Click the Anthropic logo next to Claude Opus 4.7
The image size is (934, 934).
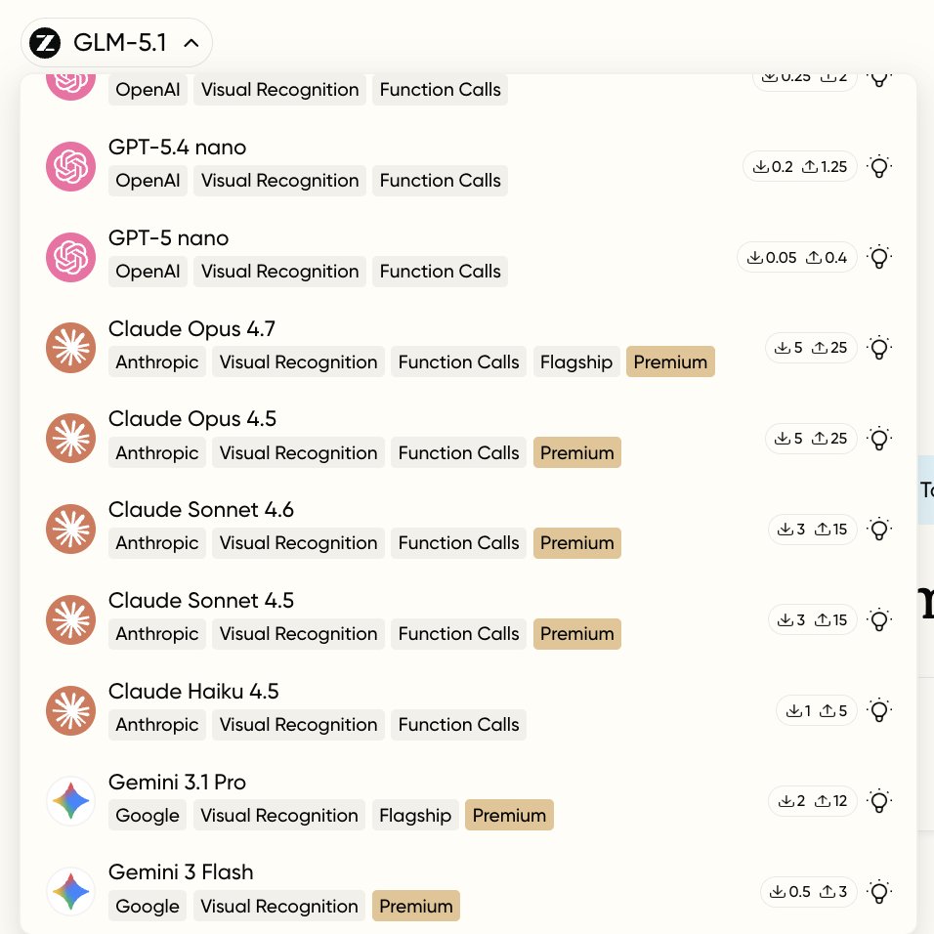[71, 348]
